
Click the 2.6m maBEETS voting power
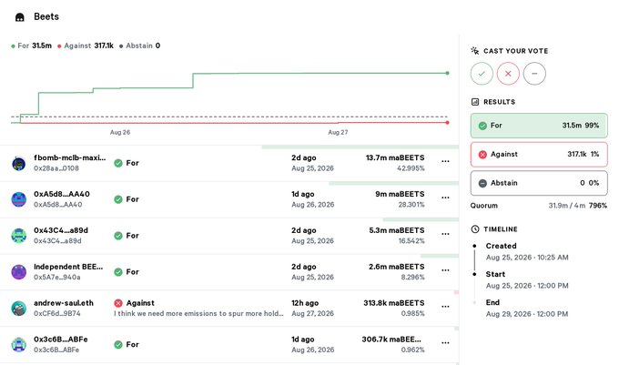click(x=397, y=267)
